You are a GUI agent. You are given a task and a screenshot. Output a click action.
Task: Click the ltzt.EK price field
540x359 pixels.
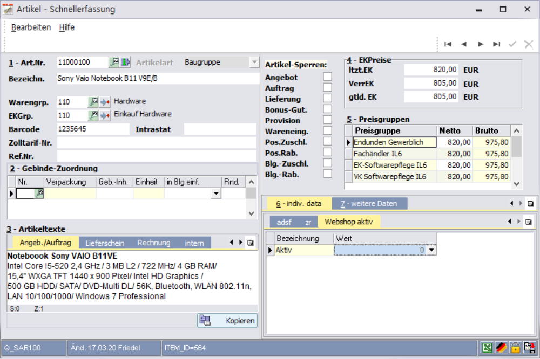pos(431,70)
